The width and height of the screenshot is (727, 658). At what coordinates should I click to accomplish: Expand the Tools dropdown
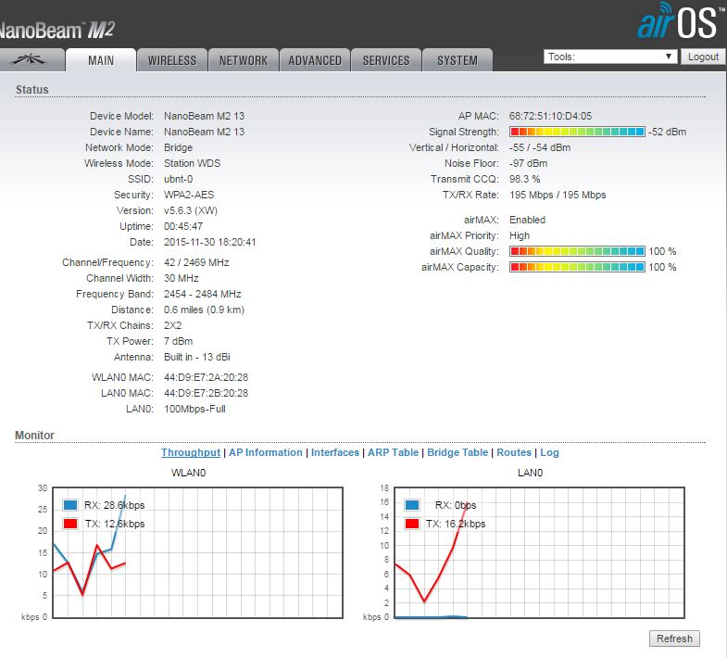coord(610,57)
